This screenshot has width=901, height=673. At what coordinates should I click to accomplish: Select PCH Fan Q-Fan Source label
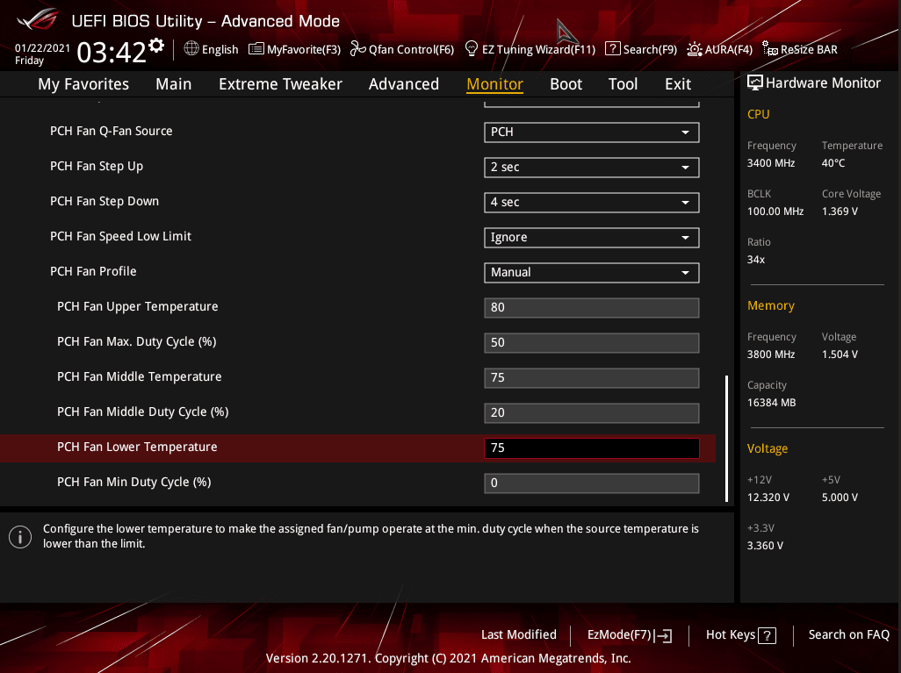click(x=111, y=131)
